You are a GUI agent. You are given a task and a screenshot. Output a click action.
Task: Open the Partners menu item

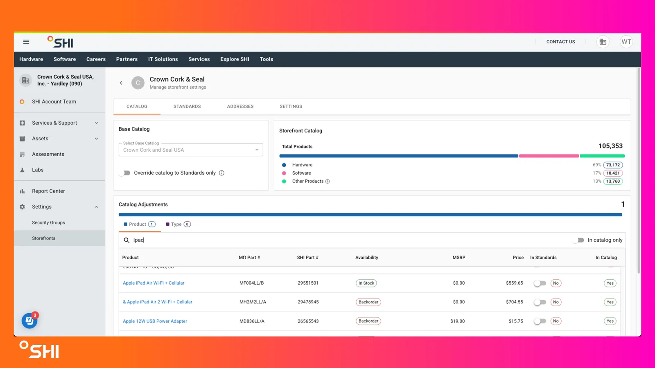(127, 59)
